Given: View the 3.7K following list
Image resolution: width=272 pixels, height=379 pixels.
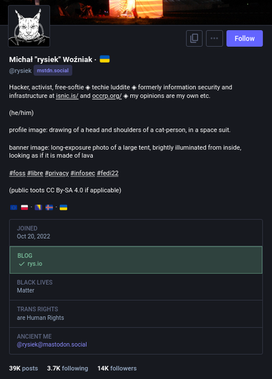Looking at the screenshot, I should [x=67, y=368].
